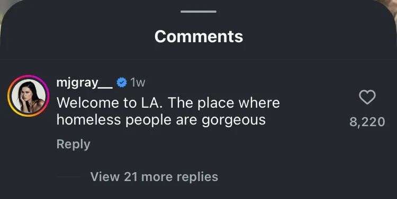The height and width of the screenshot is (199, 397).
Task: Show who liked via the 8,220 count
Action: pyautogui.click(x=367, y=122)
